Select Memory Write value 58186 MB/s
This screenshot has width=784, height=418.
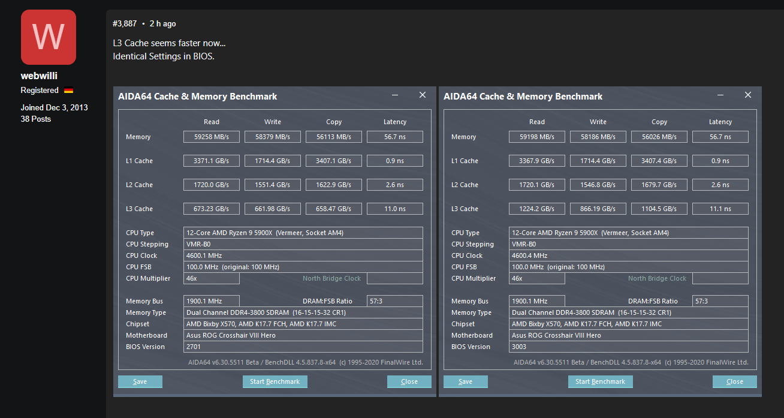click(598, 137)
